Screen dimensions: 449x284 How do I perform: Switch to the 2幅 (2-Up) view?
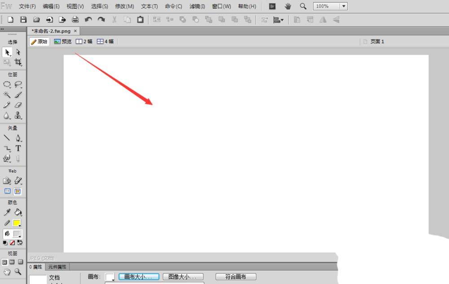84,42
